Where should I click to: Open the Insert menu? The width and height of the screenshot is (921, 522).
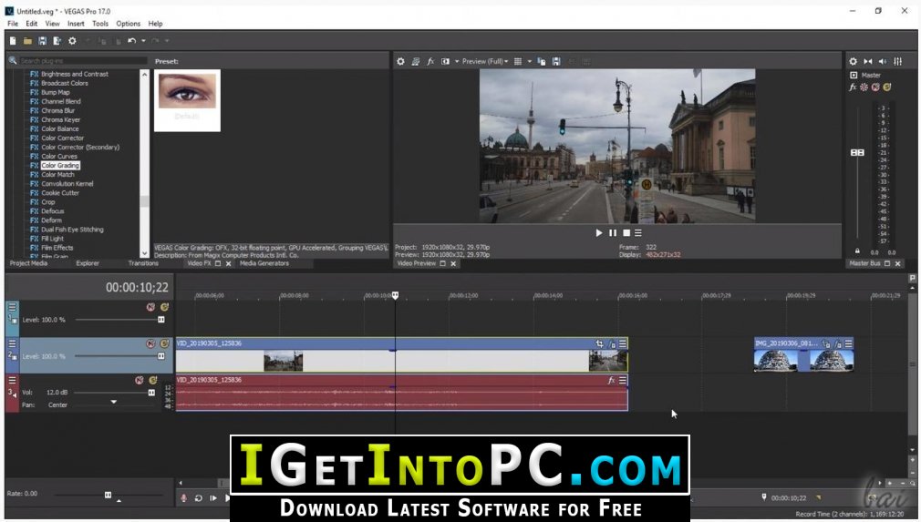point(76,24)
